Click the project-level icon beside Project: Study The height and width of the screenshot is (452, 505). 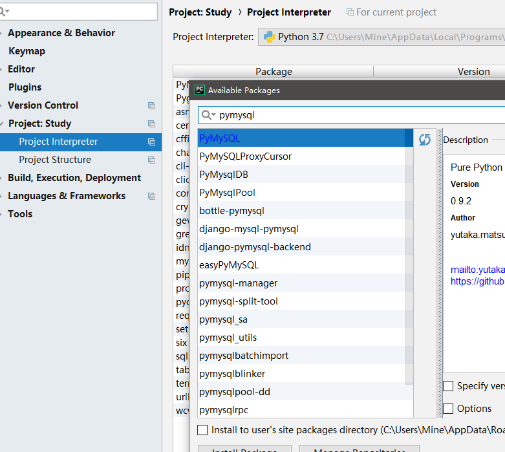151,124
